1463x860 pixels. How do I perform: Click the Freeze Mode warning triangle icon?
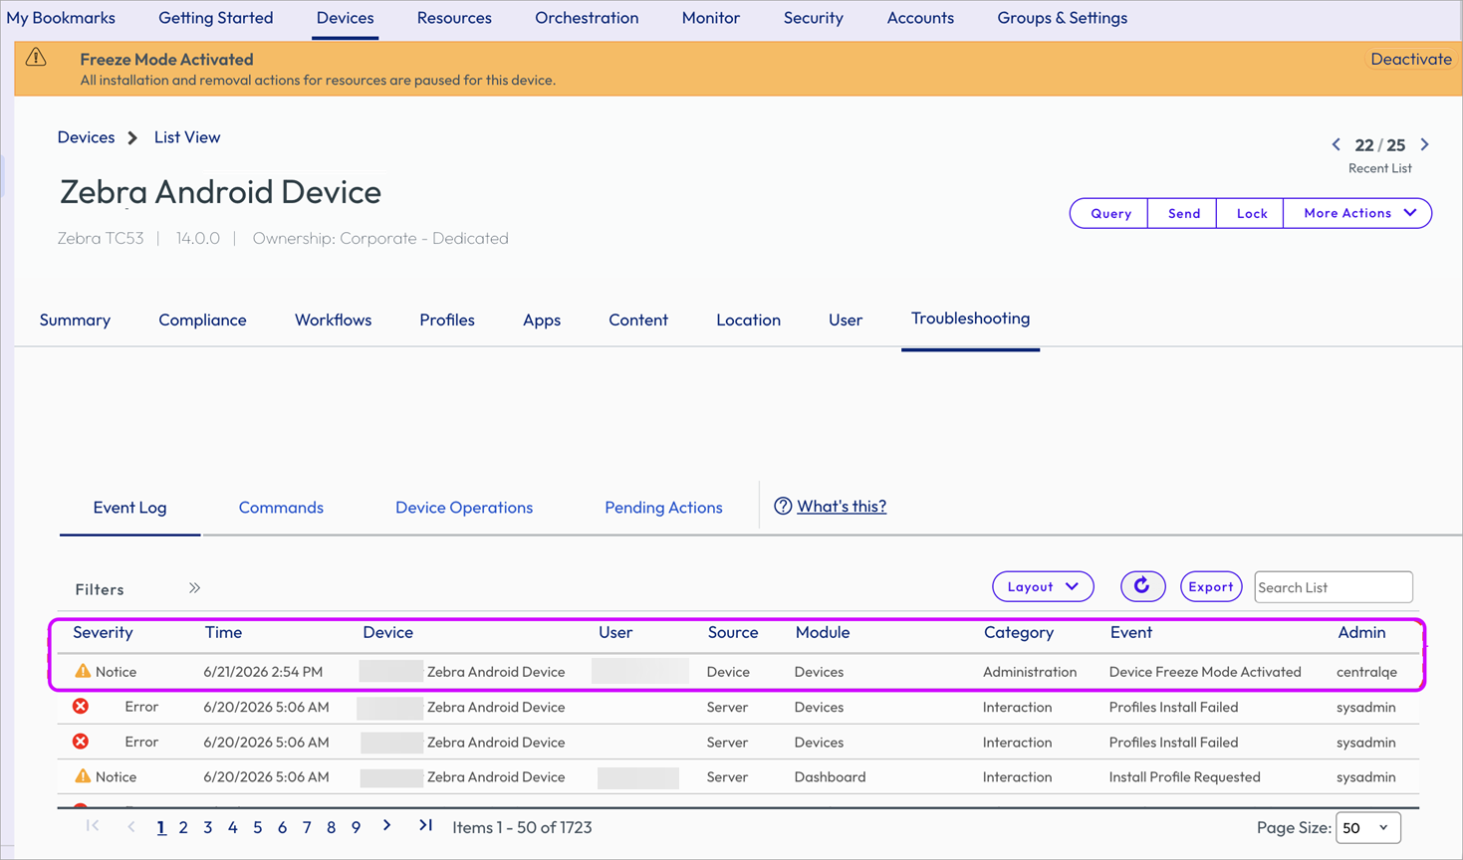point(36,57)
